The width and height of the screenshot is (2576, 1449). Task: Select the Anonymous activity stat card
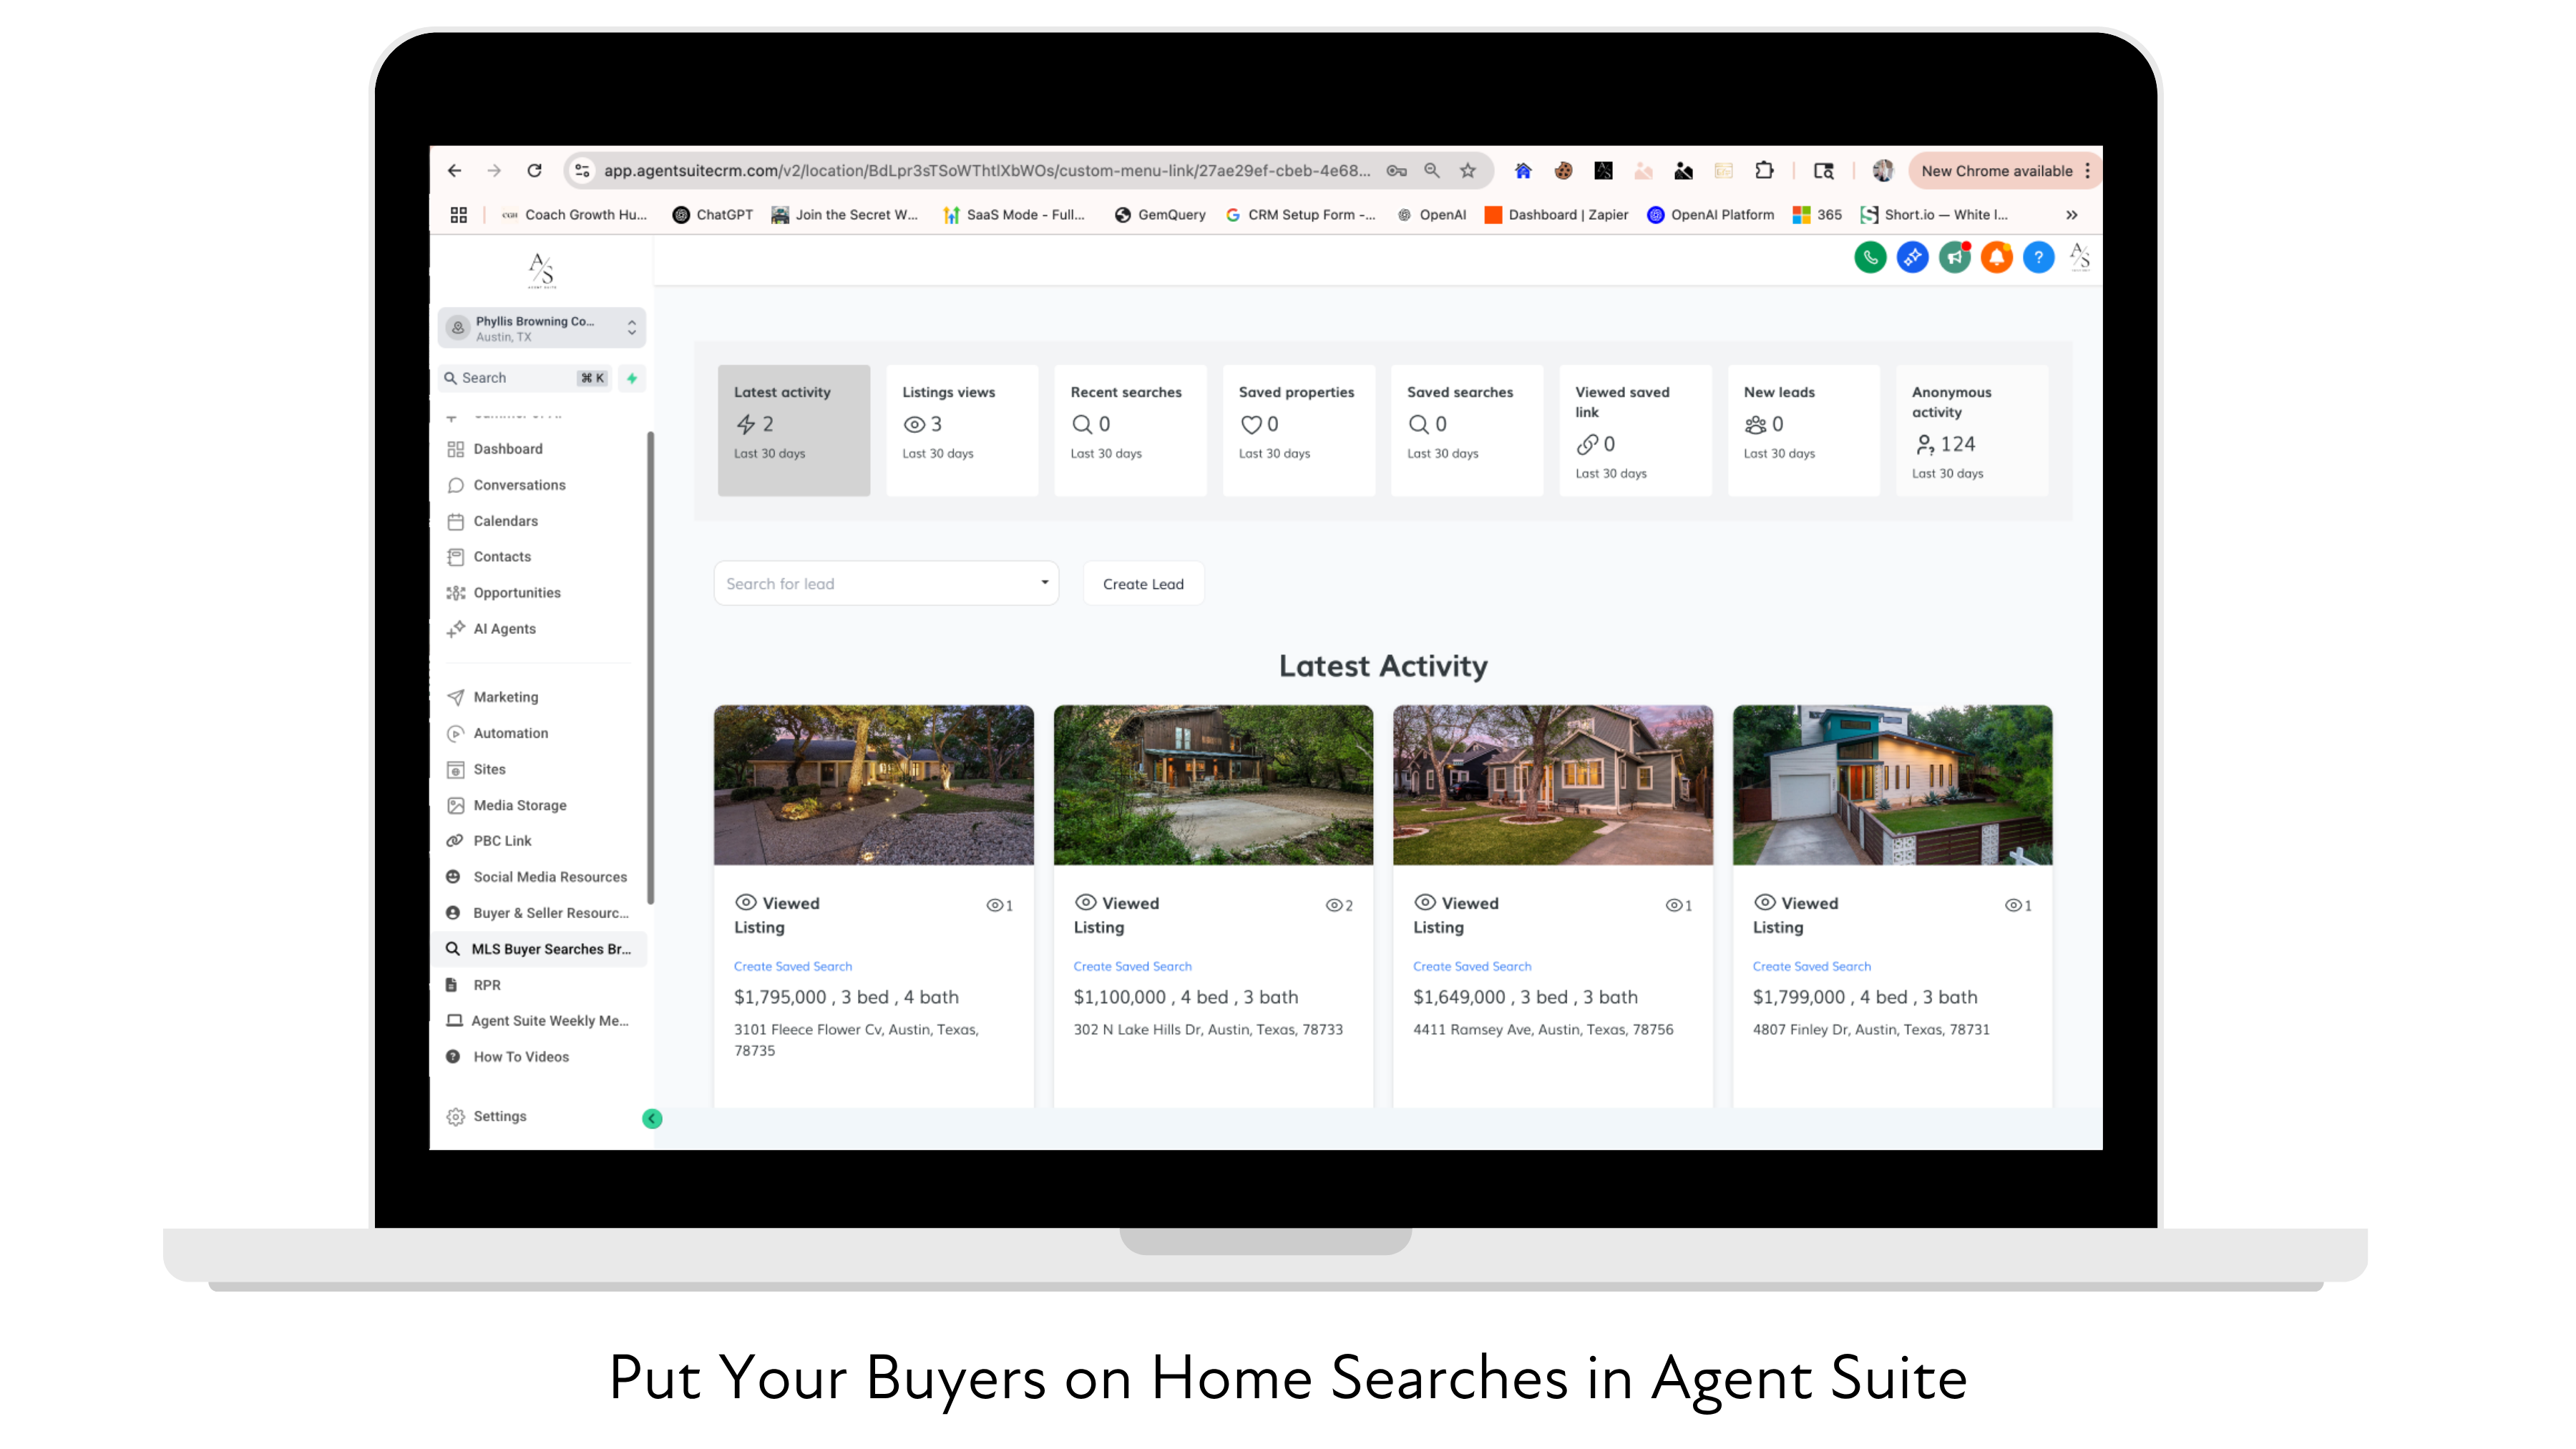[1971, 430]
